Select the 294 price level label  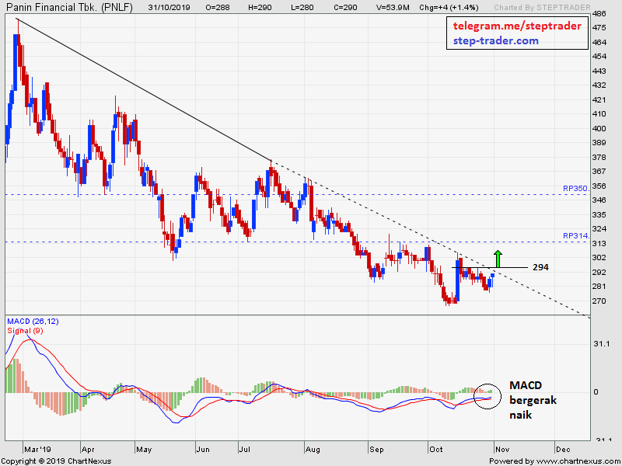540,267
